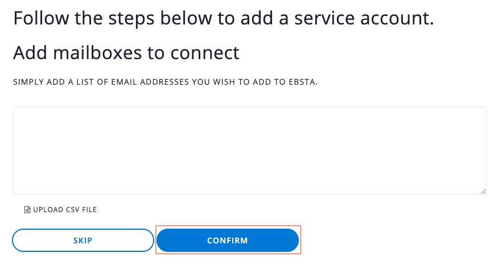Click the document icon beside Upload CSV File

(x=27, y=210)
